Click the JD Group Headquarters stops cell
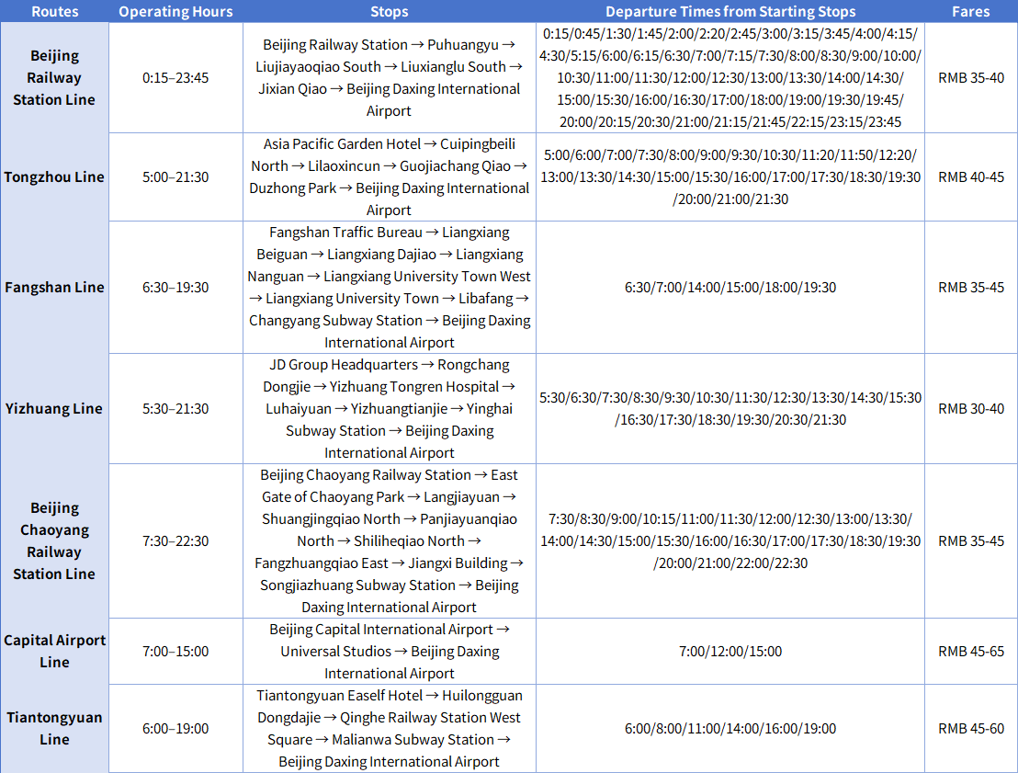The height and width of the screenshot is (773, 1018). click(390, 409)
